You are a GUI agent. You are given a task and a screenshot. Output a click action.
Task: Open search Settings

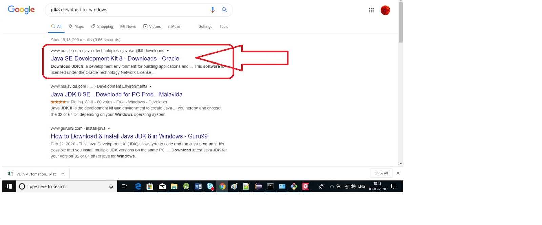coord(205,26)
